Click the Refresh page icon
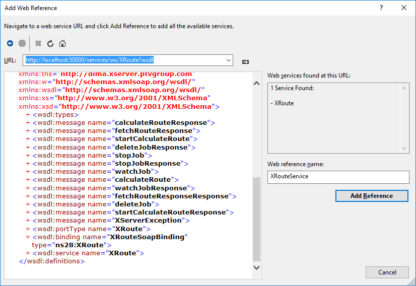This screenshot has width=416, height=286. tap(50, 43)
